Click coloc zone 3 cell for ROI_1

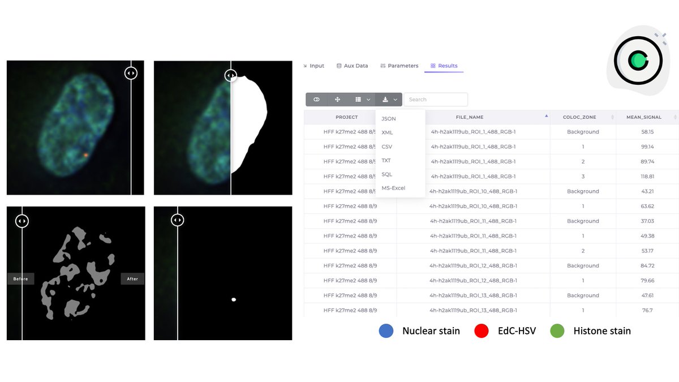(x=583, y=177)
